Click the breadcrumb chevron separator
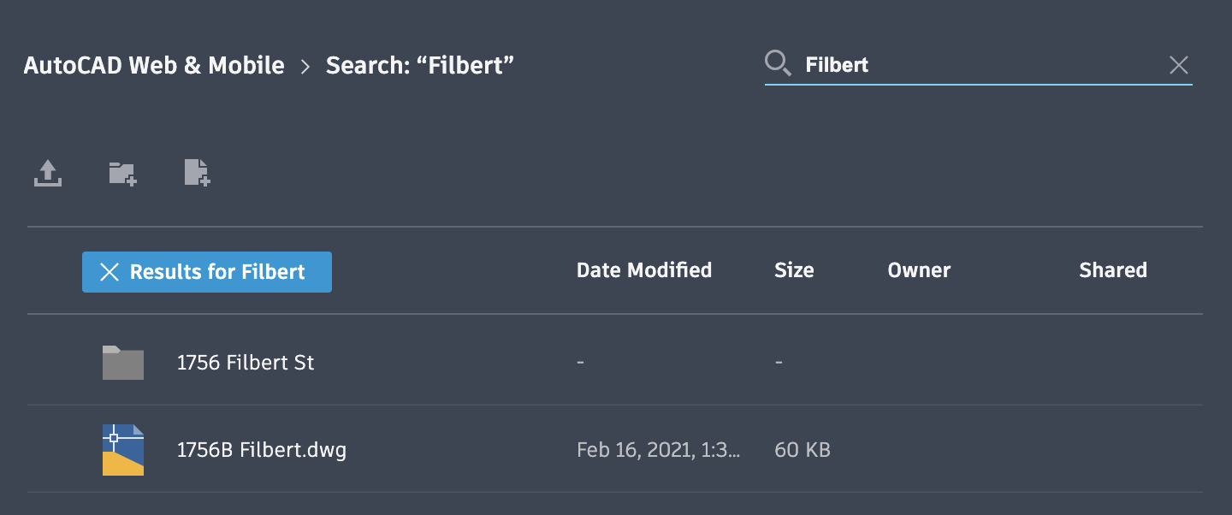 tap(305, 66)
